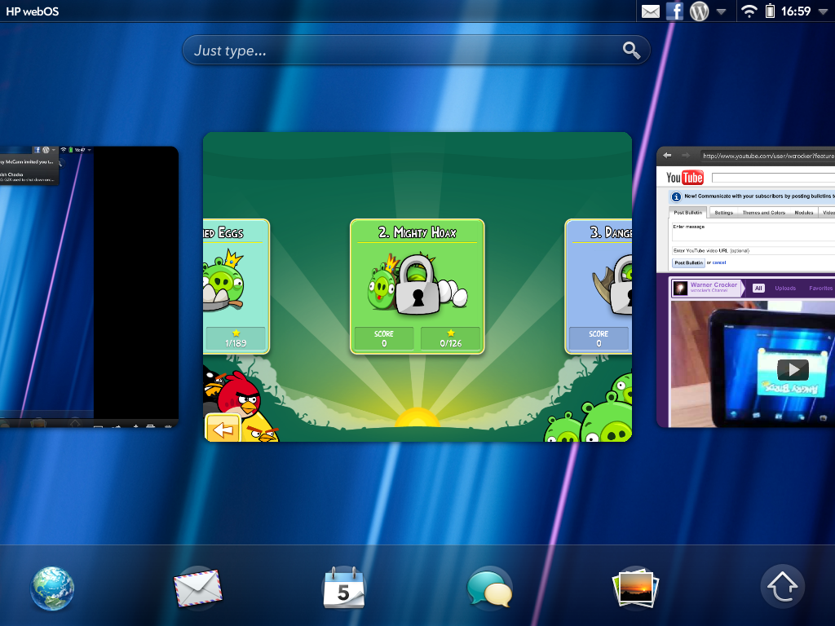
Task: Open the Email envelope app in dock
Action: pyautogui.click(x=197, y=588)
